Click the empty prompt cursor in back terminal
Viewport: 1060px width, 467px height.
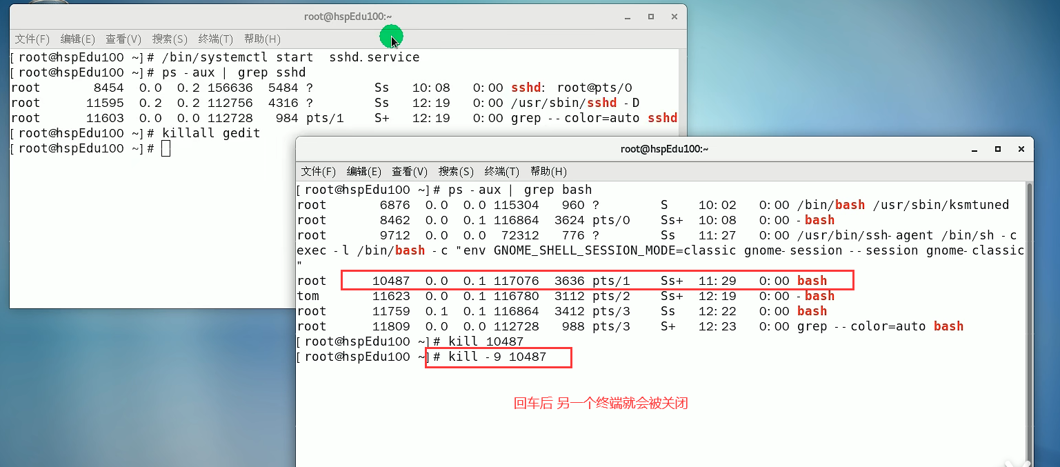point(166,148)
